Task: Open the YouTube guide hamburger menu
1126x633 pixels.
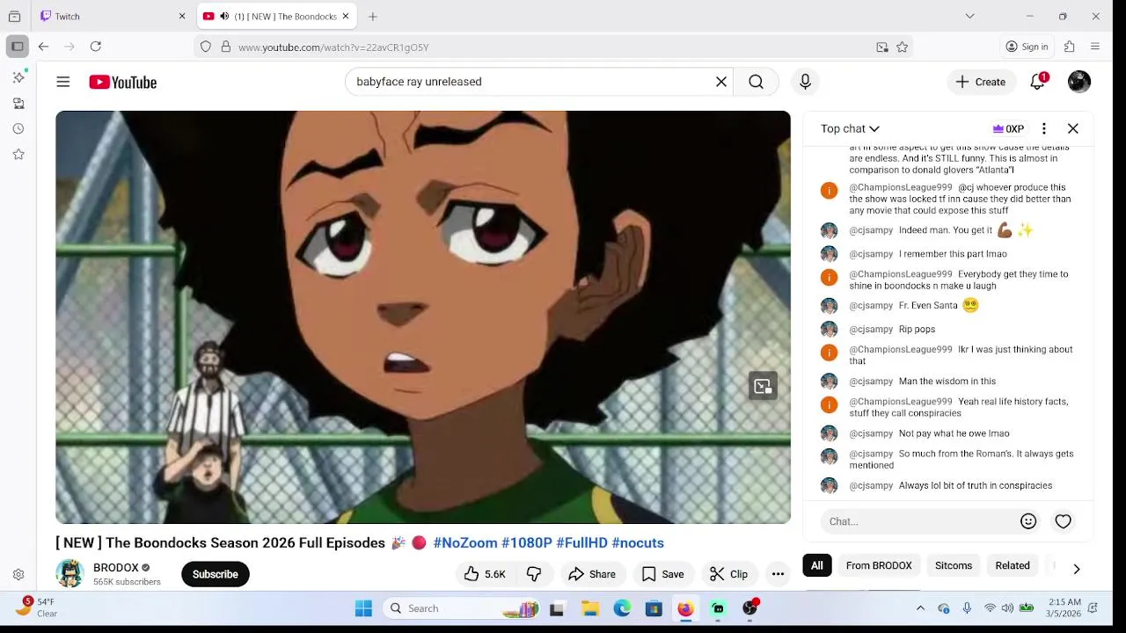Action: 63,82
